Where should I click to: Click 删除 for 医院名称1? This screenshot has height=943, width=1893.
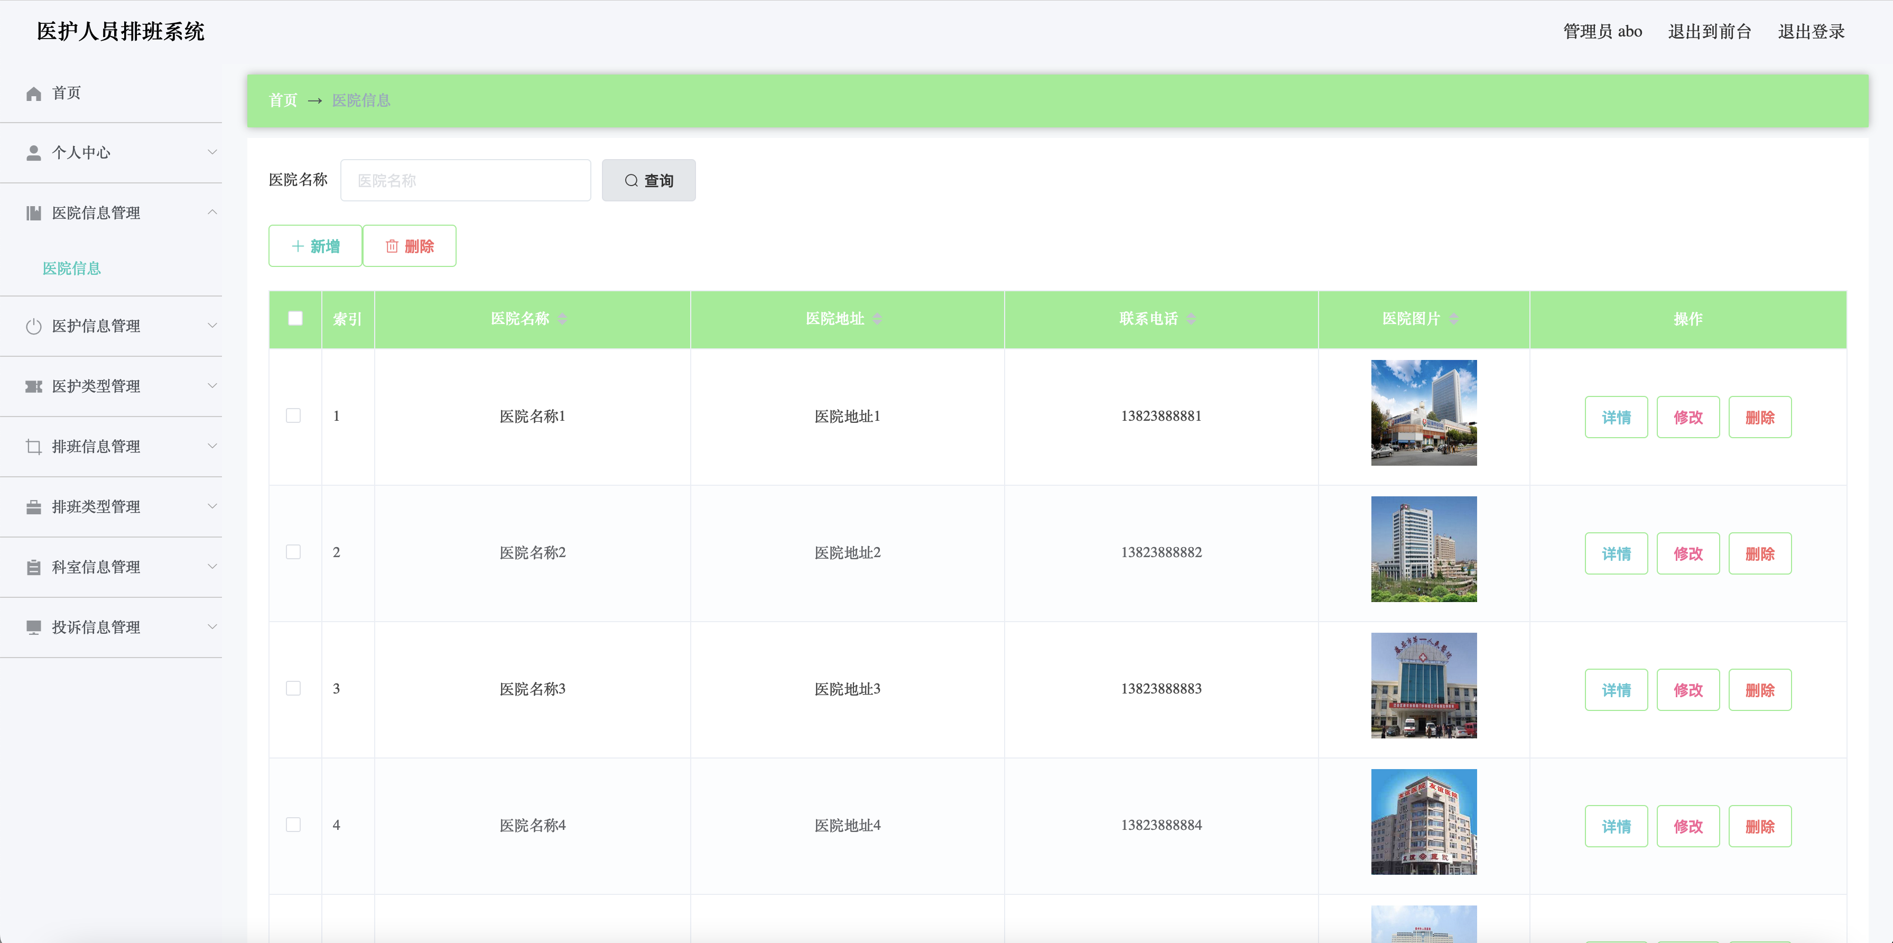coord(1760,418)
